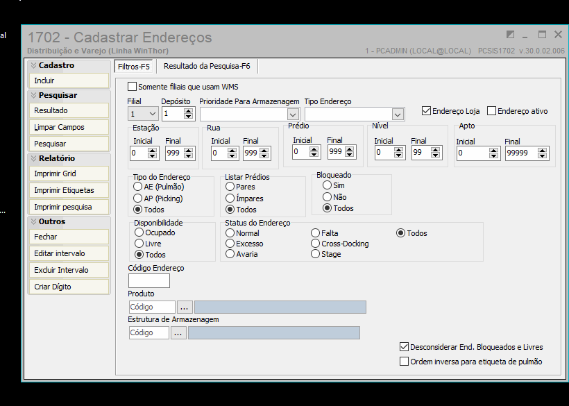This screenshot has width=569, height=406.
Task: Switch to Resultado da Pesquisa-F6 tab
Action: point(207,66)
